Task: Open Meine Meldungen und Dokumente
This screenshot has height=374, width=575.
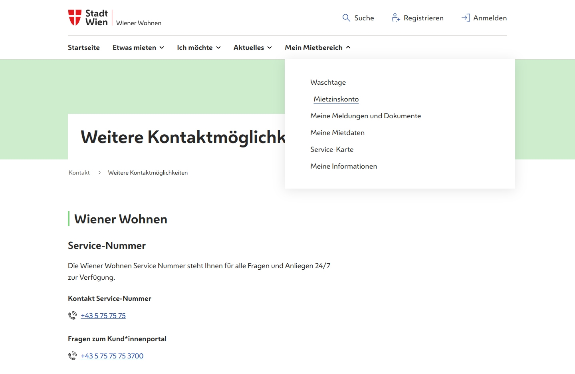Action: (x=366, y=116)
